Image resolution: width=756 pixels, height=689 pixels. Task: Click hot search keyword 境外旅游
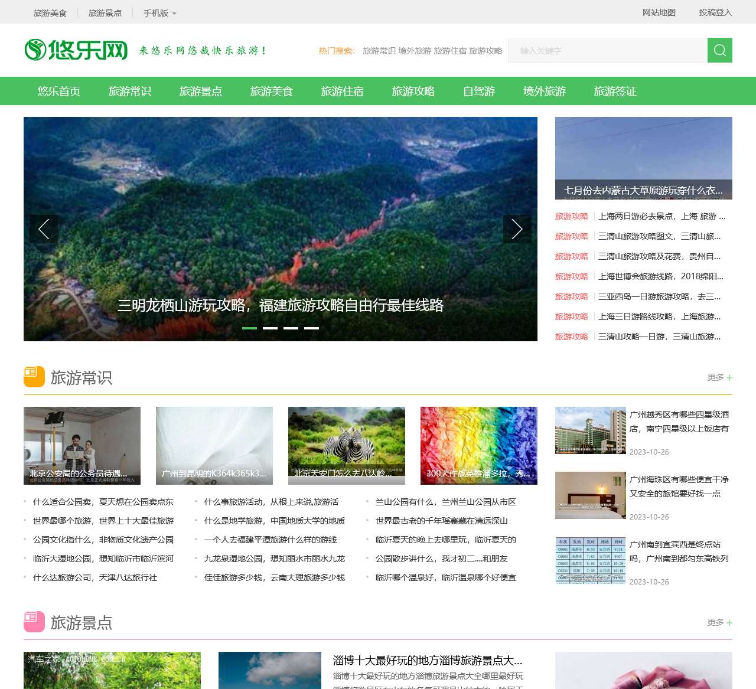tap(415, 51)
